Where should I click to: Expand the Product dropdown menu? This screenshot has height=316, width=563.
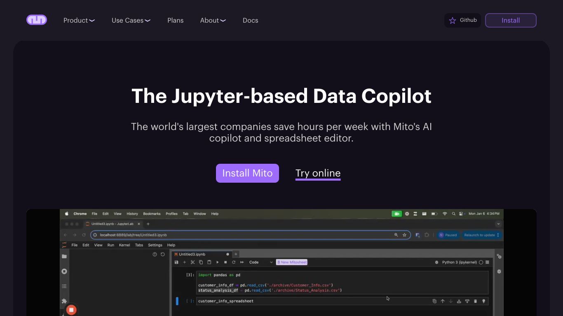[79, 20]
